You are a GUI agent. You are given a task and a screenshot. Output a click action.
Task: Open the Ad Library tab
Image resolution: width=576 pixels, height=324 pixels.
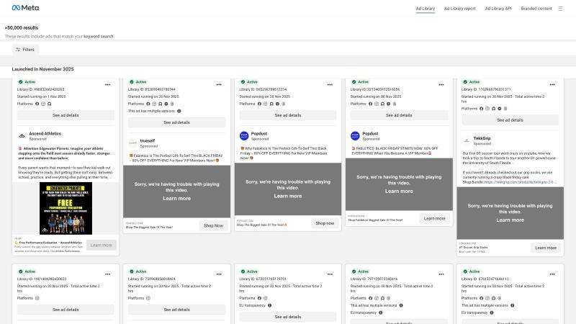click(x=425, y=9)
